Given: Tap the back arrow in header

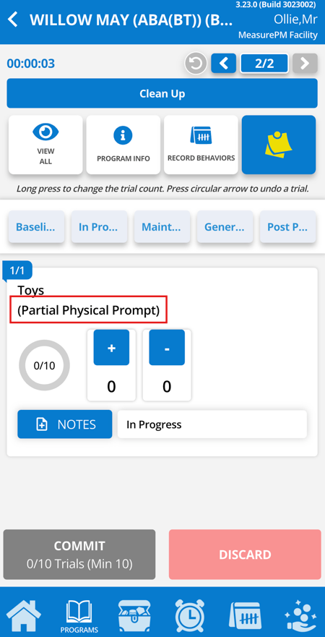Looking at the screenshot, I should (13, 20).
